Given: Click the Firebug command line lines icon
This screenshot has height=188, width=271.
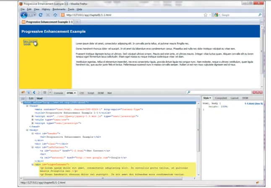Looking at the screenshot, I should click(45, 92).
